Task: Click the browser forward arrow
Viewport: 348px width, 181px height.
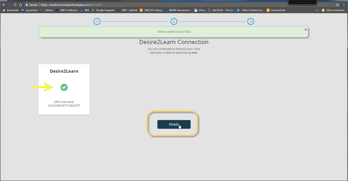Action: 9,5
